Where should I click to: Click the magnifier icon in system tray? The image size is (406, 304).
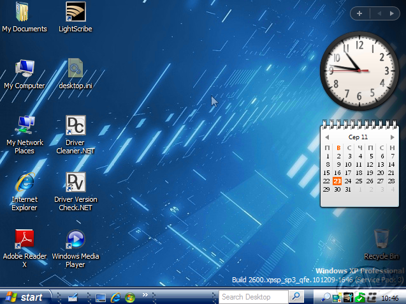(x=326, y=298)
